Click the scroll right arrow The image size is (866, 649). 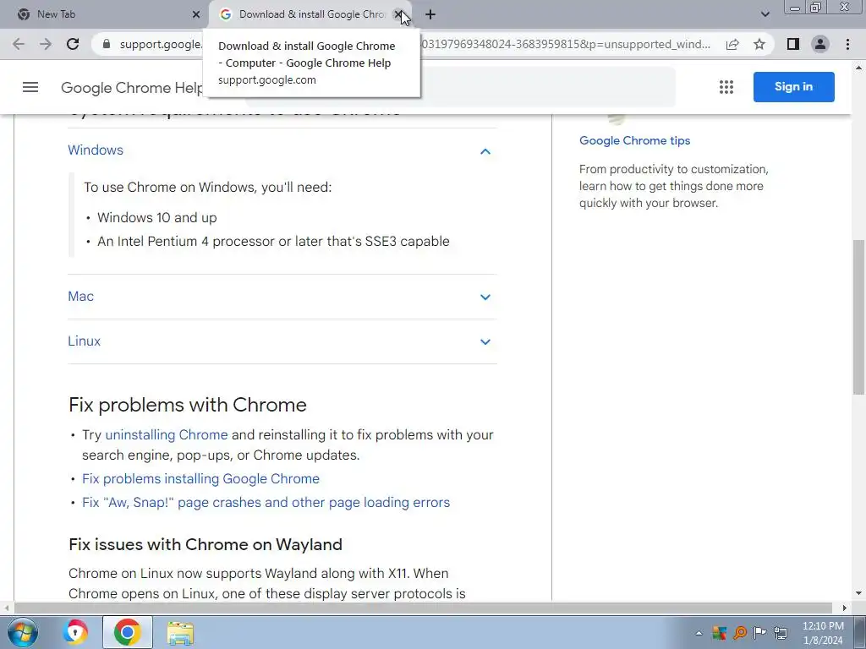tap(845, 608)
